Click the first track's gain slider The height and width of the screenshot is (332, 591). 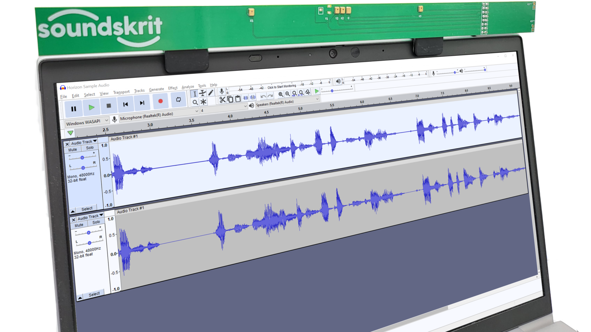coord(82,157)
